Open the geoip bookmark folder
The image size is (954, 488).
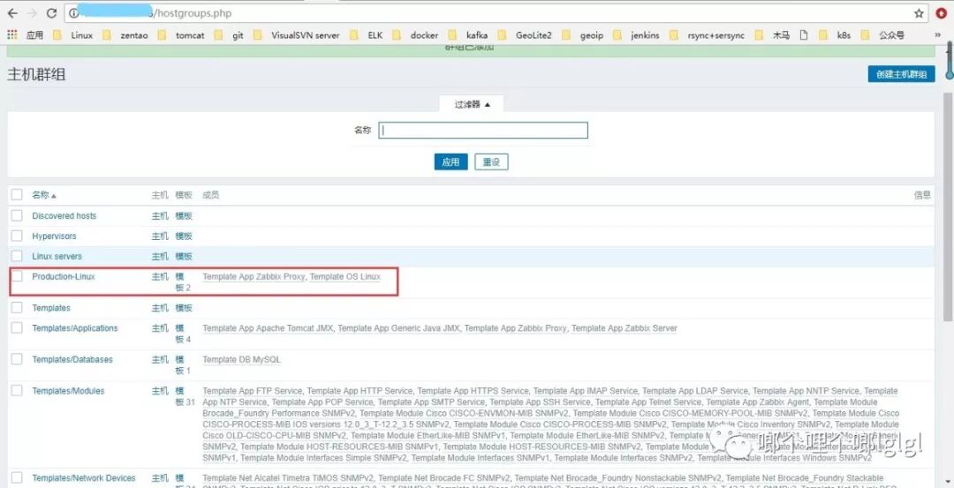click(583, 35)
